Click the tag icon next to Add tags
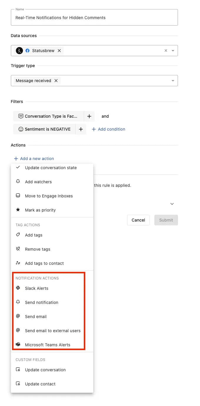Viewport: 200px width, 406px height. (x=18, y=235)
